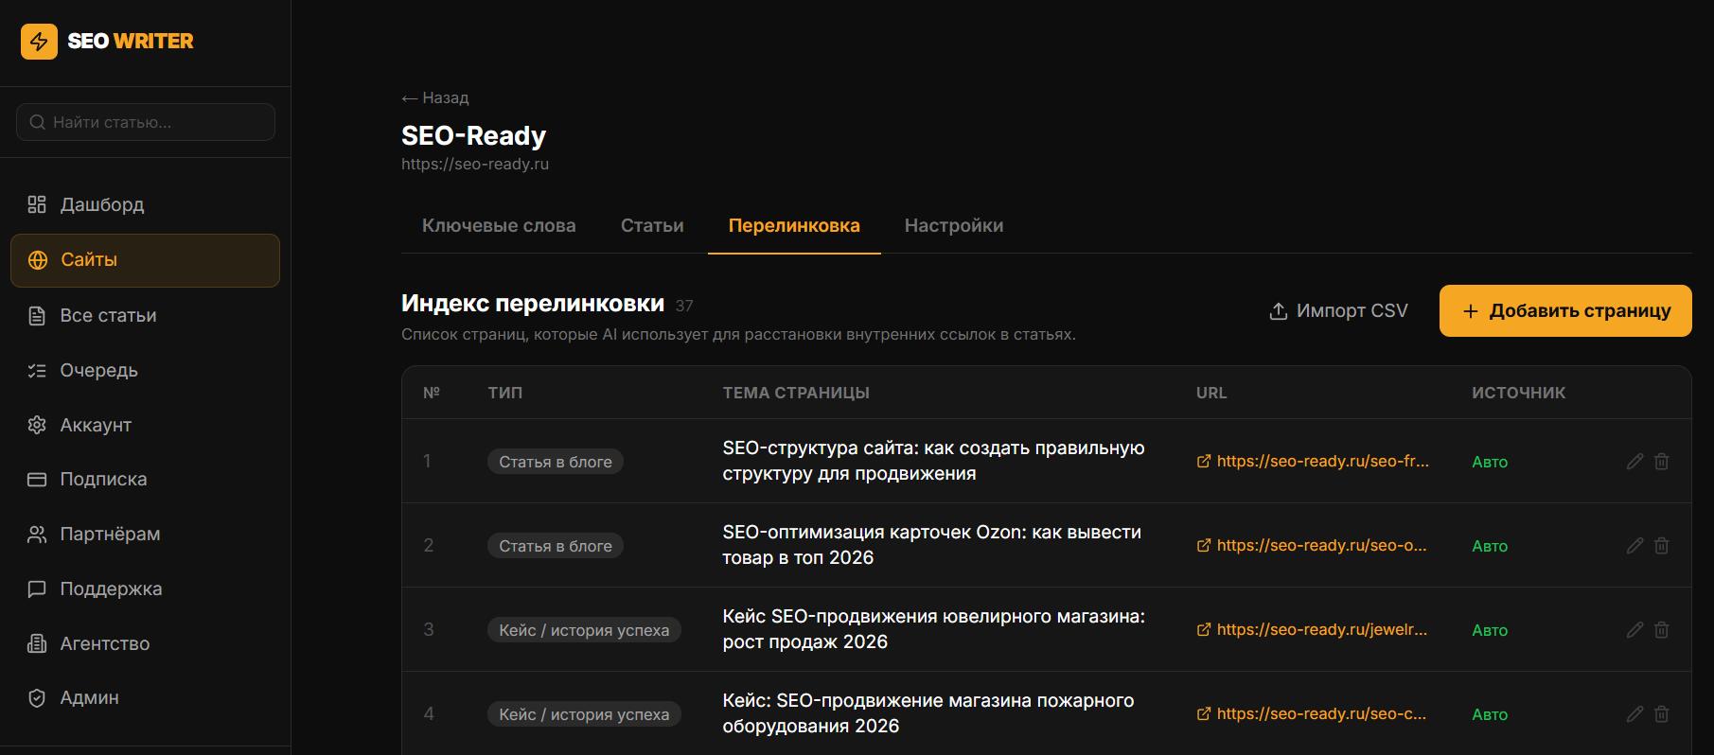1714x755 pixels.
Task: Delete the Ozon карточек row
Action: 1662,546
